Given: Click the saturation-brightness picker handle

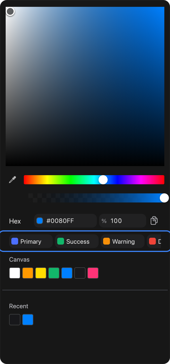Looking at the screenshot, I should pyautogui.click(x=10, y=11).
